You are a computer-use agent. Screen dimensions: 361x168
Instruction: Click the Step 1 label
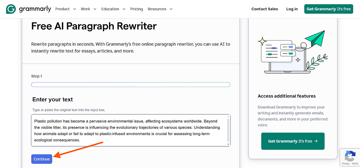(36, 76)
